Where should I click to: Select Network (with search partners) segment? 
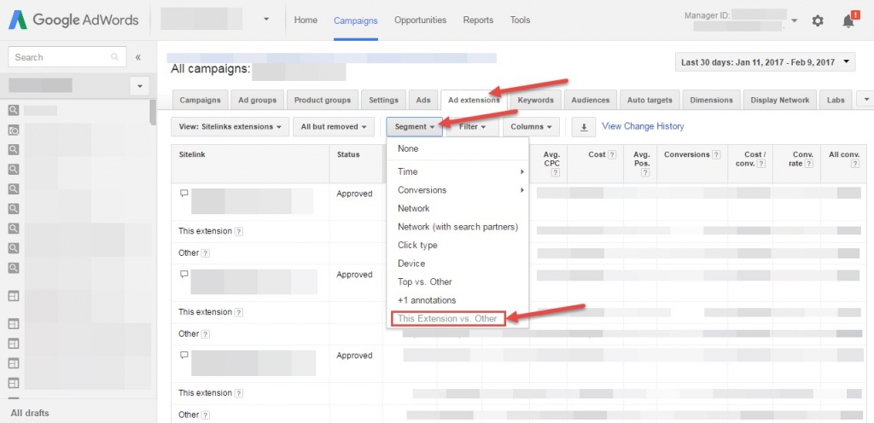[457, 227]
